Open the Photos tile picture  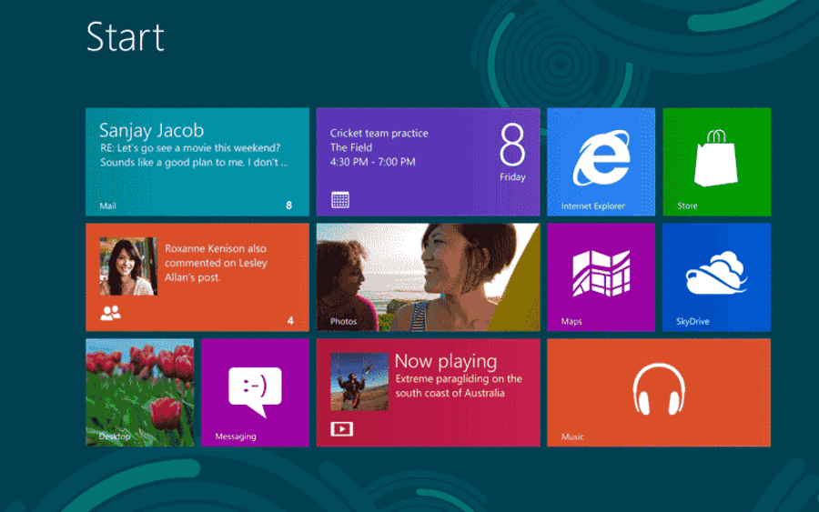click(x=428, y=277)
